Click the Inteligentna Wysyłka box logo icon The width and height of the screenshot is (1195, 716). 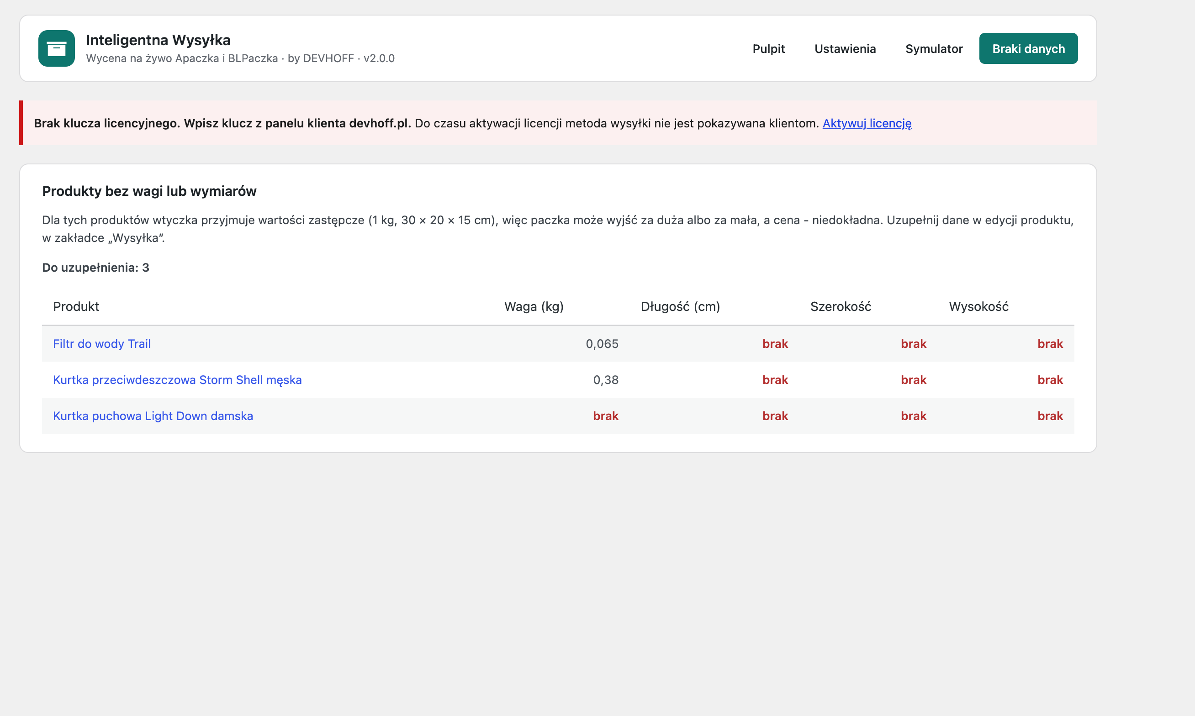[57, 48]
